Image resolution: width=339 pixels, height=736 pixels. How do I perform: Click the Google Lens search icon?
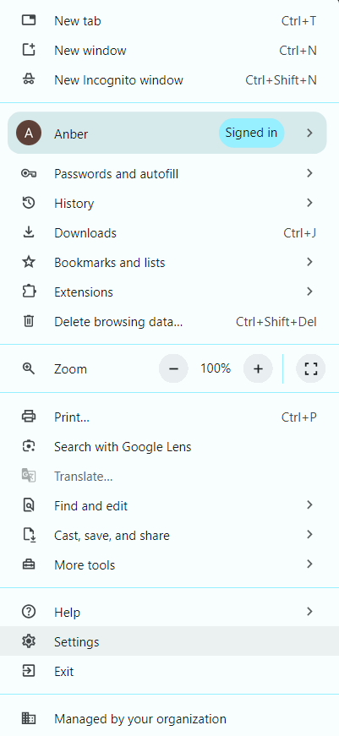point(29,446)
